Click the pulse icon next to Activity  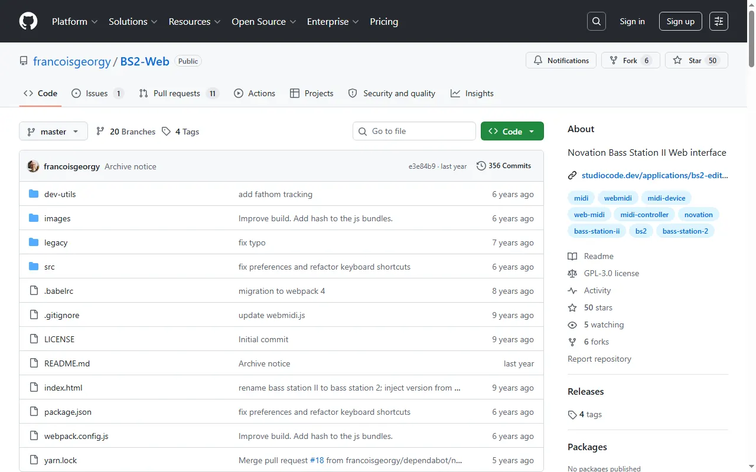pyautogui.click(x=572, y=290)
